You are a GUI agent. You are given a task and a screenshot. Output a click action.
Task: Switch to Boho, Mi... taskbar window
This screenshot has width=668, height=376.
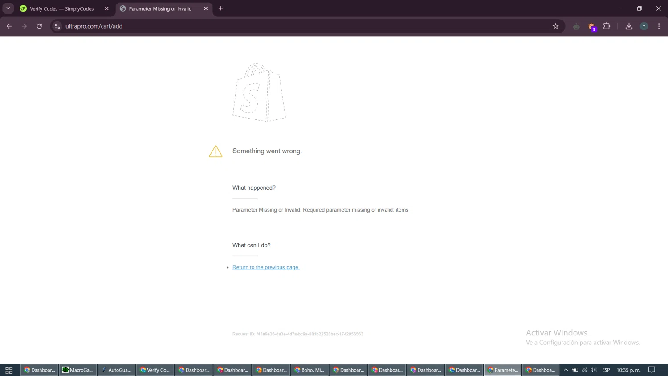310,370
